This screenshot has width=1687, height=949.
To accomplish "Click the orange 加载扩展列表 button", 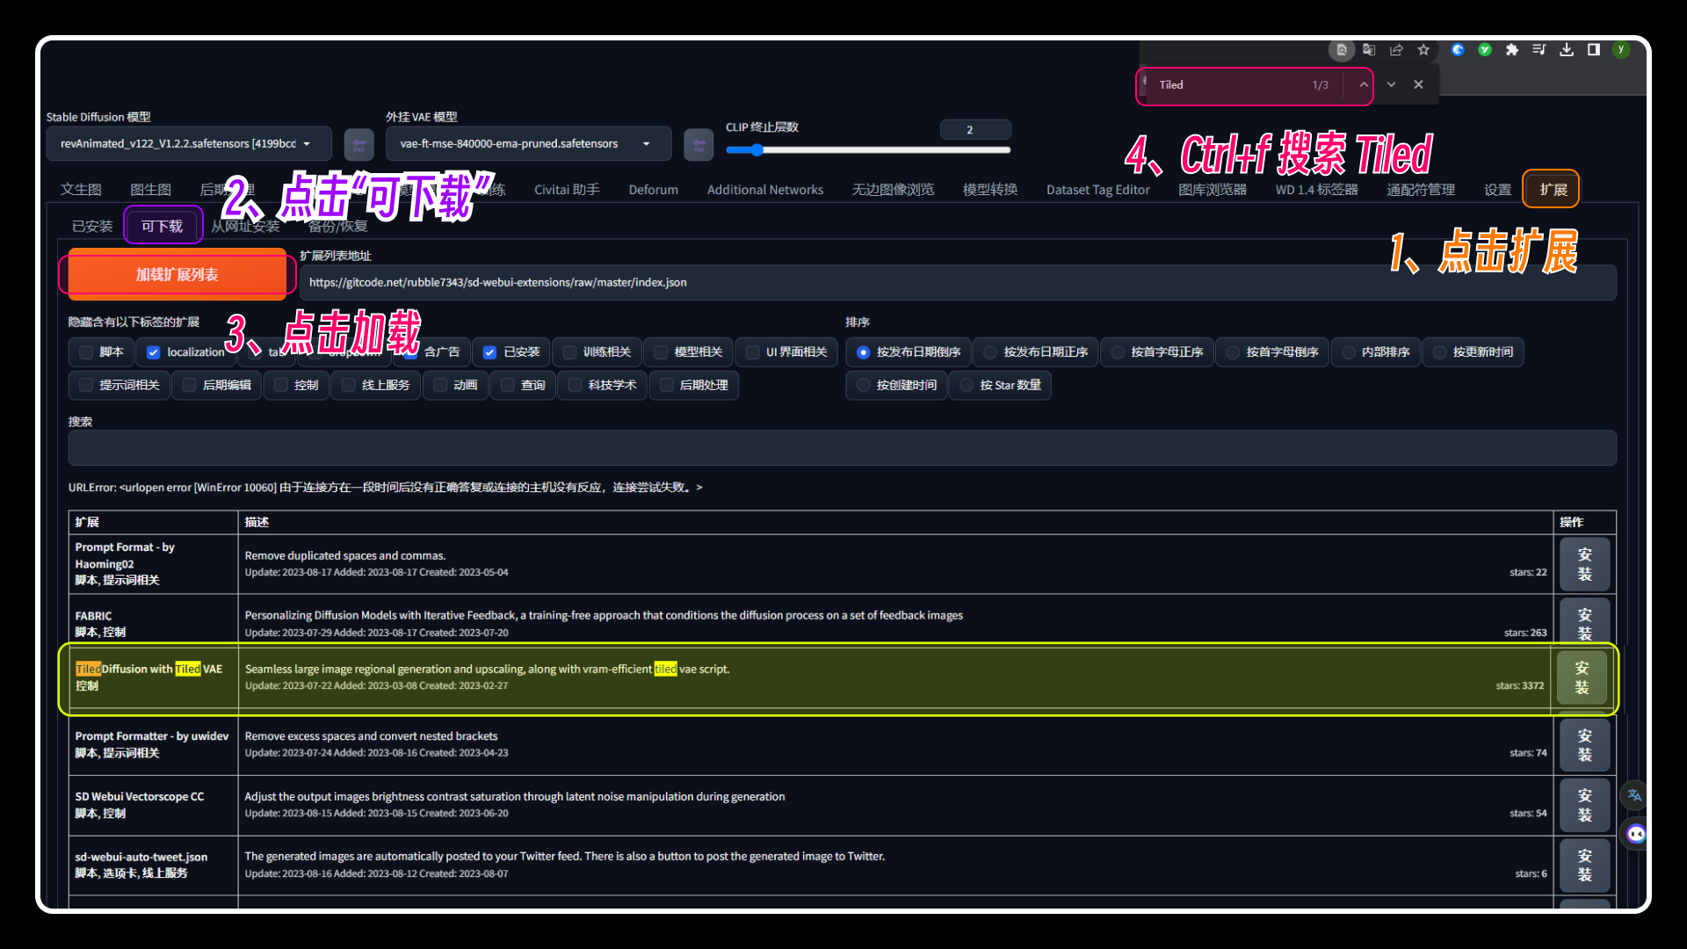I will [177, 275].
